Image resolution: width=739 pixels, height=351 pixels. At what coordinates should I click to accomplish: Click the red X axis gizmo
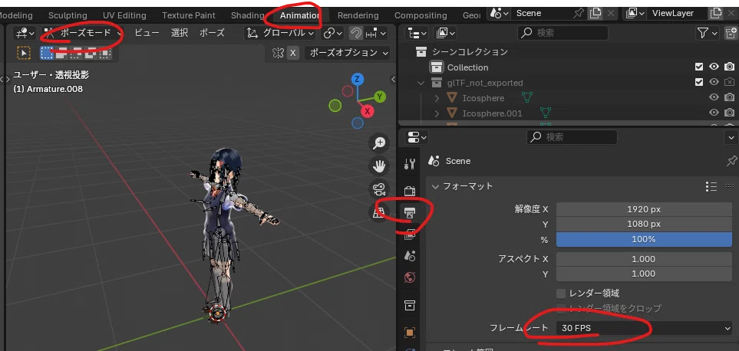[x=367, y=111]
